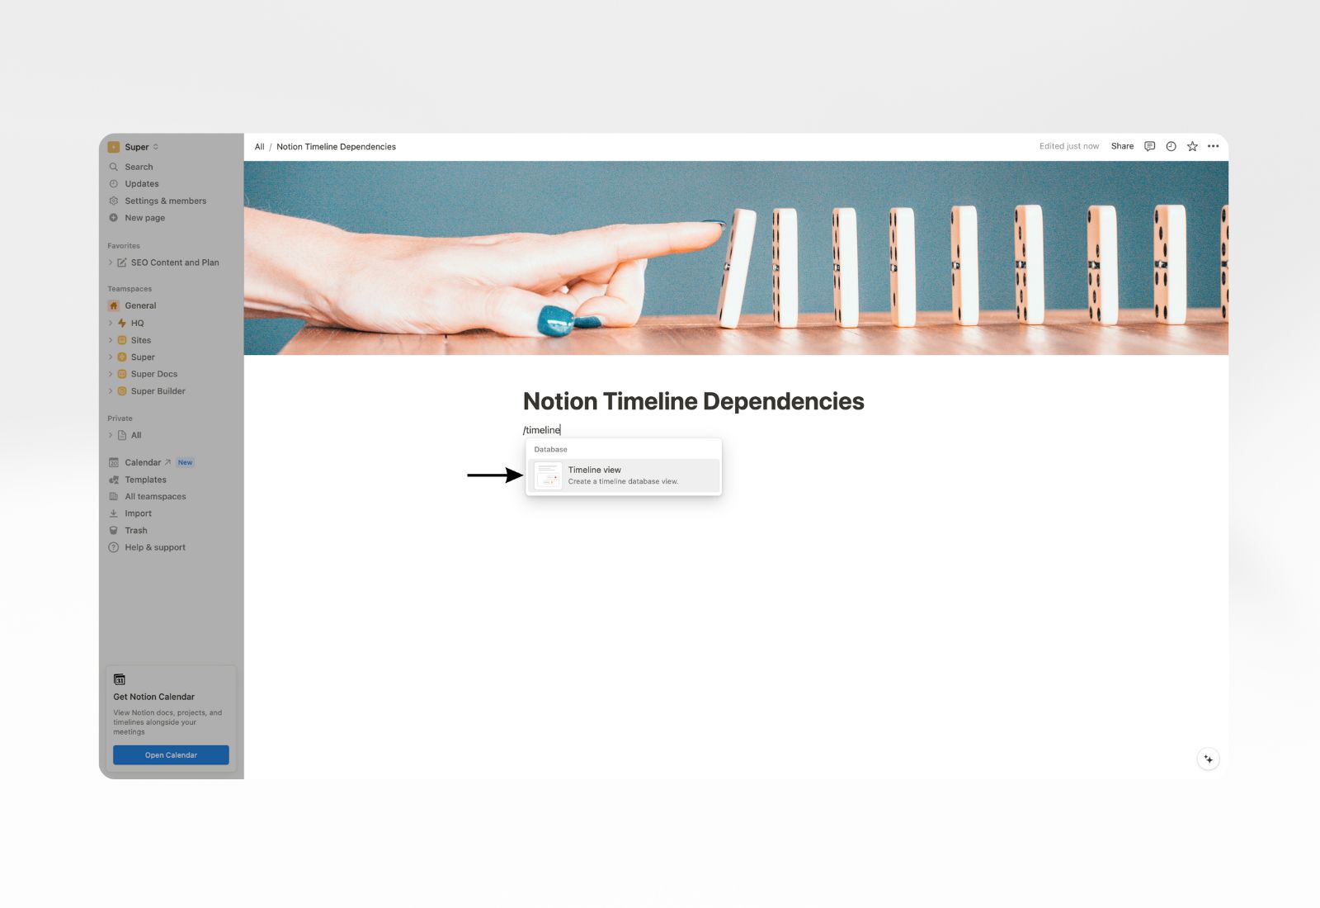Expand the HQ teamspace chevron

111,323
